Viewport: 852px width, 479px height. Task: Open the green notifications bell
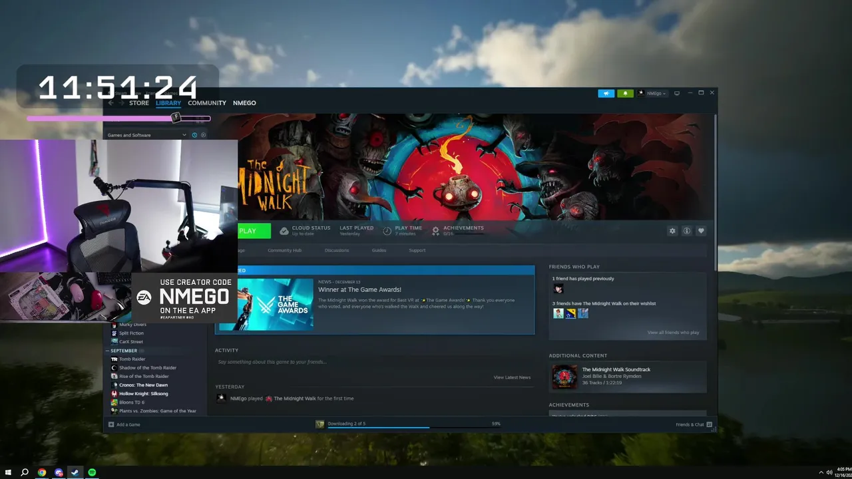pyautogui.click(x=625, y=93)
